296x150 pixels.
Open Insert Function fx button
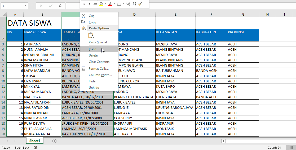point(60,6)
